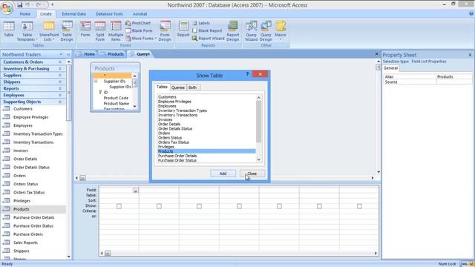Screen dimensions: 475x267
Task: Toggle Show checkbox in fourth query column
Action: (x=239, y=206)
